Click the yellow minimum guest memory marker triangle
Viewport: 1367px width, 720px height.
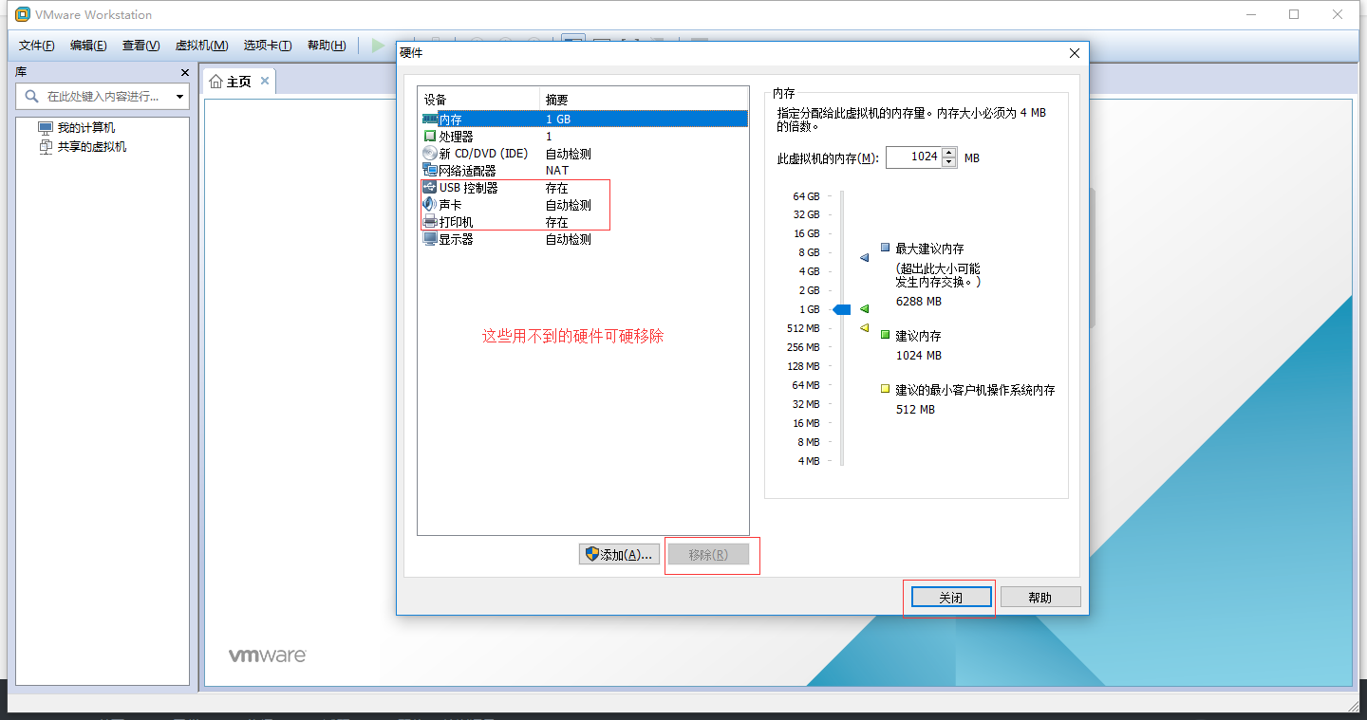[864, 328]
